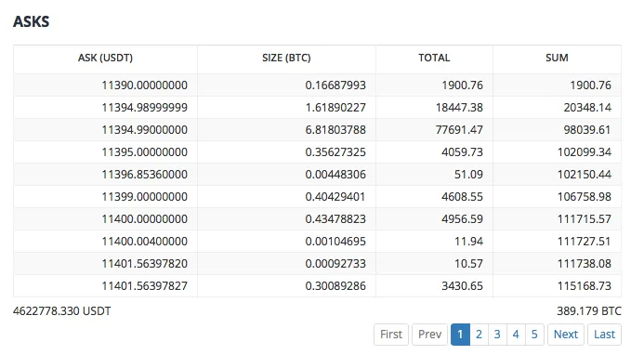Select ask price 11400.00000000
This screenshot has width=644, height=355.
click(145, 219)
